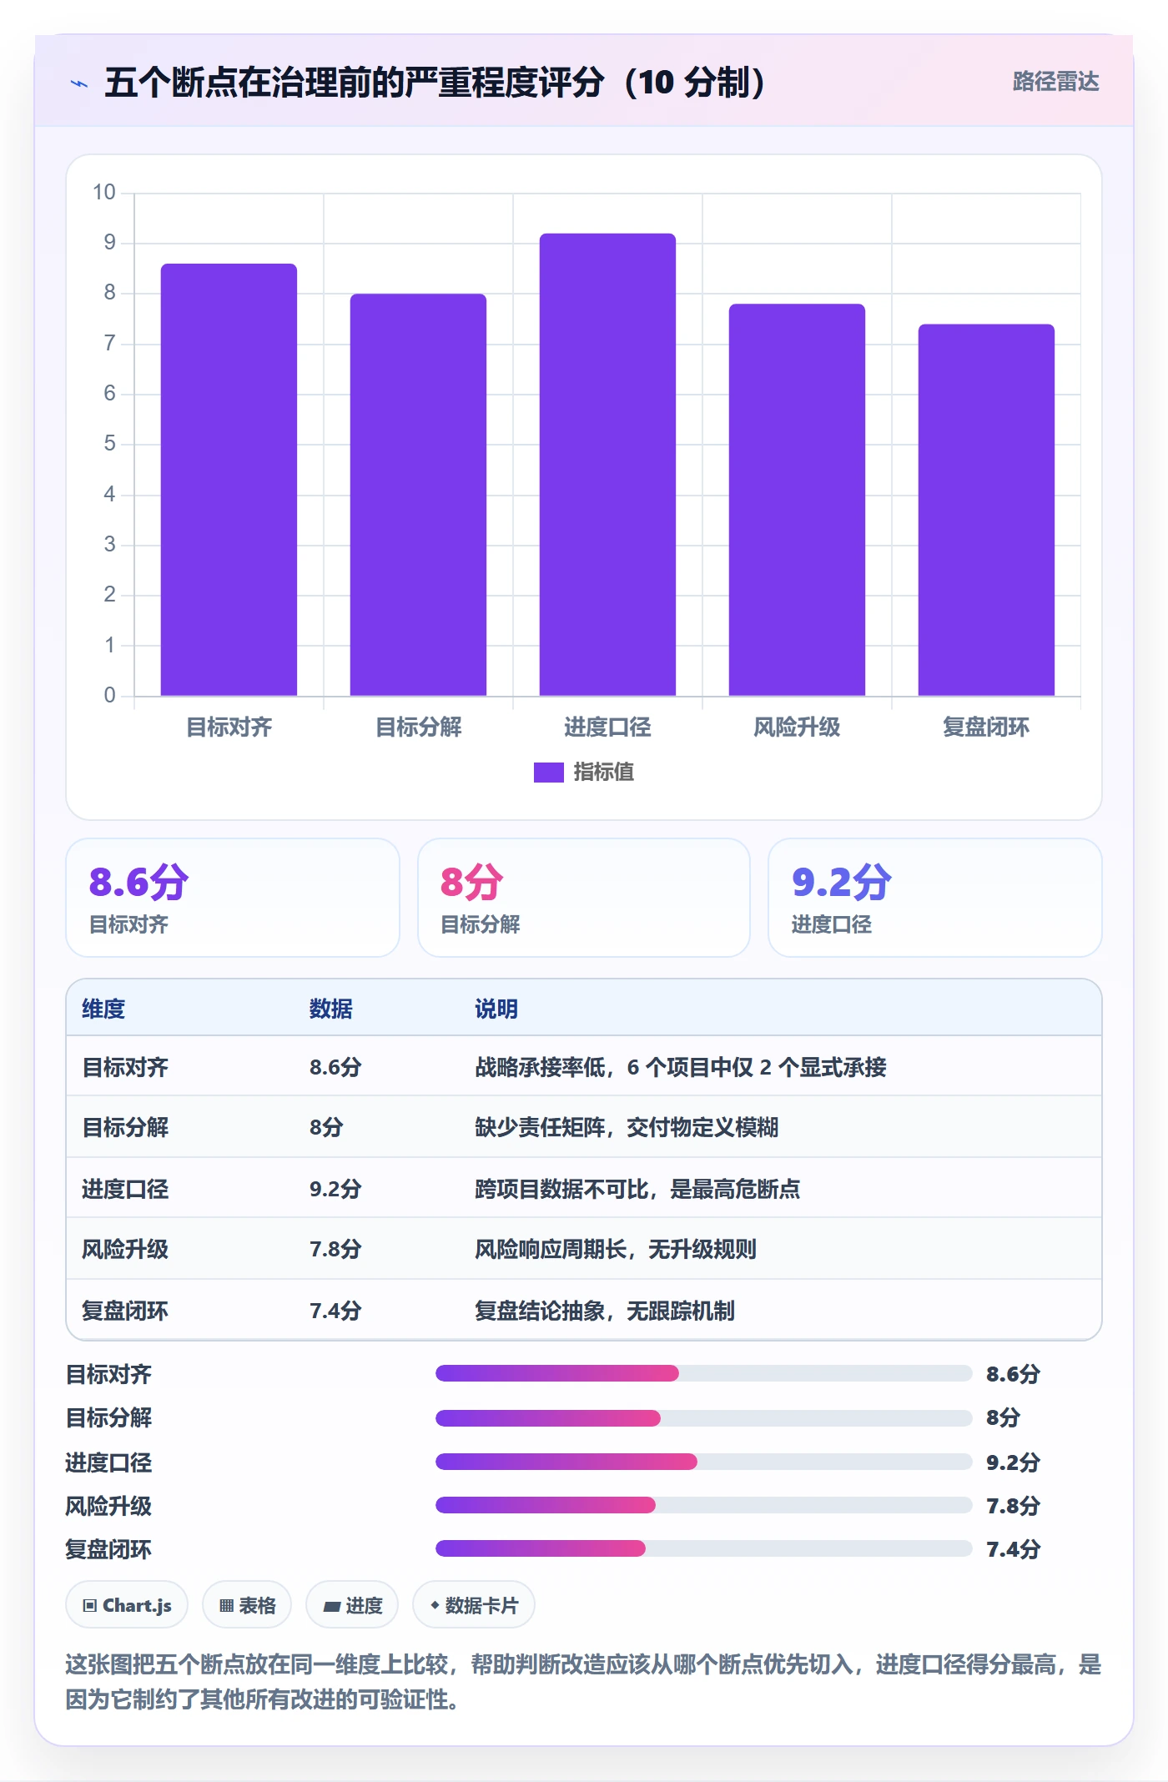
Task: Click the 进度口径 progress bar showing 9.2分
Action: pyautogui.click(x=703, y=1462)
